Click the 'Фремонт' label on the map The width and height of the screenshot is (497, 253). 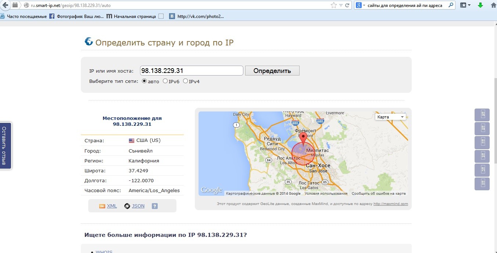coord(305,131)
